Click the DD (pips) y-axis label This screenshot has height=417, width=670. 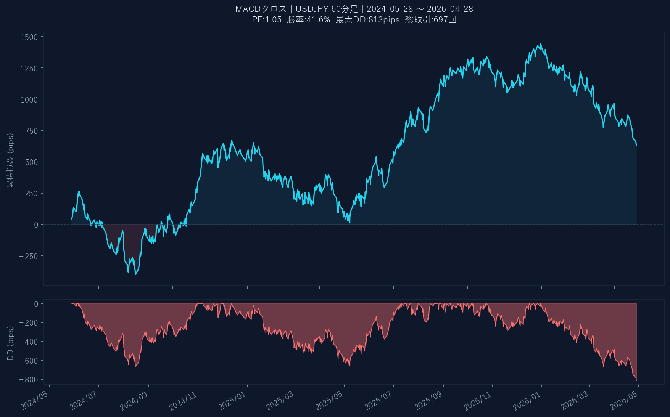click(10, 343)
